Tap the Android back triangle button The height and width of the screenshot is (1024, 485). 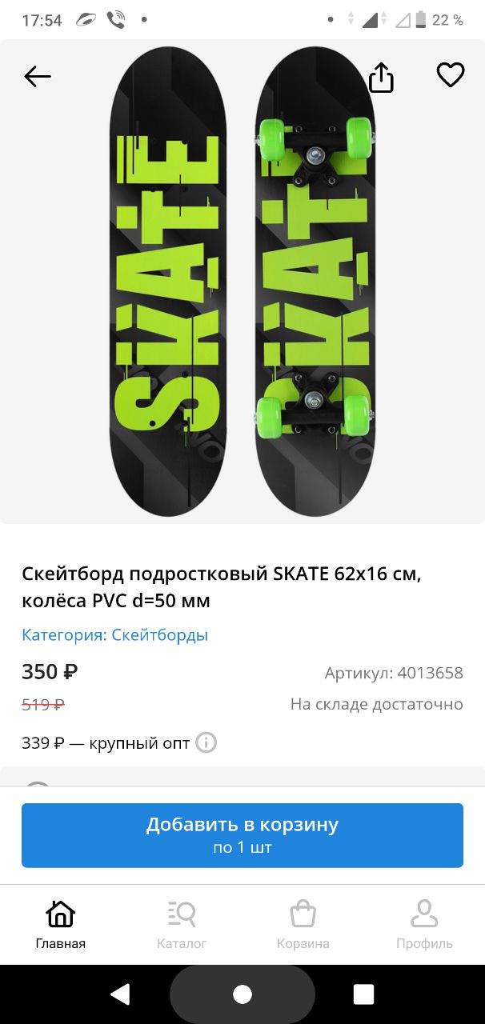coord(121,994)
